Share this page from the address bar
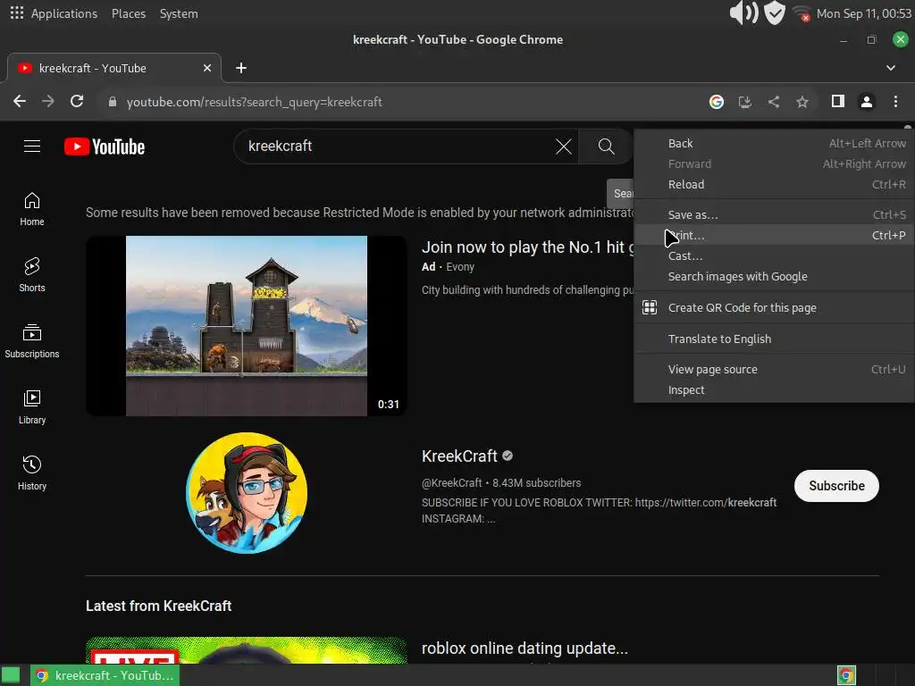 773,102
